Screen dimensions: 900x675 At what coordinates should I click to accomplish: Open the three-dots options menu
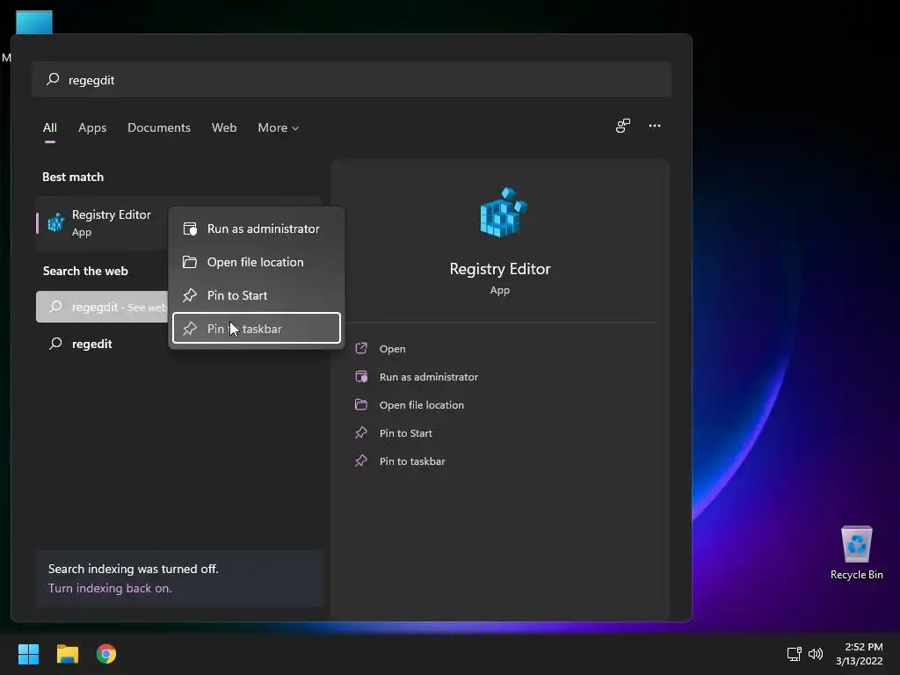tap(654, 126)
